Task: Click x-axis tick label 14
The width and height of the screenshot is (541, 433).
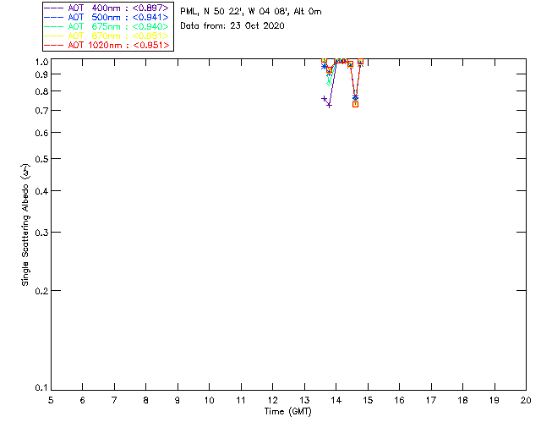Action: click(x=336, y=400)
